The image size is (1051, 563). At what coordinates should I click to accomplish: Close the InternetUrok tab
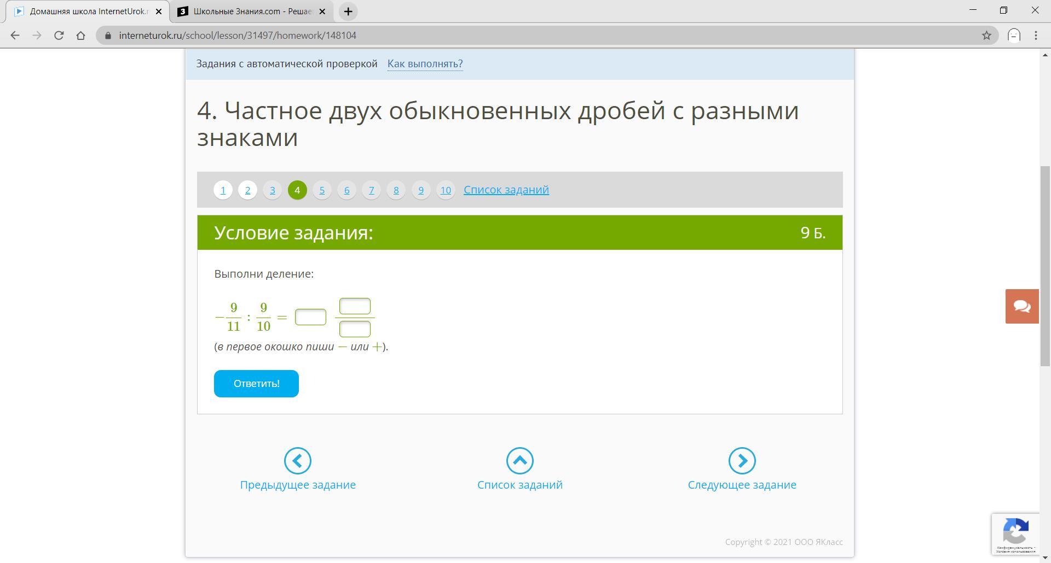[x=159, y=11]
